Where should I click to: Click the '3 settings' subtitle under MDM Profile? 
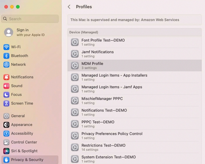pyautogui.click(x=89, y=68)
